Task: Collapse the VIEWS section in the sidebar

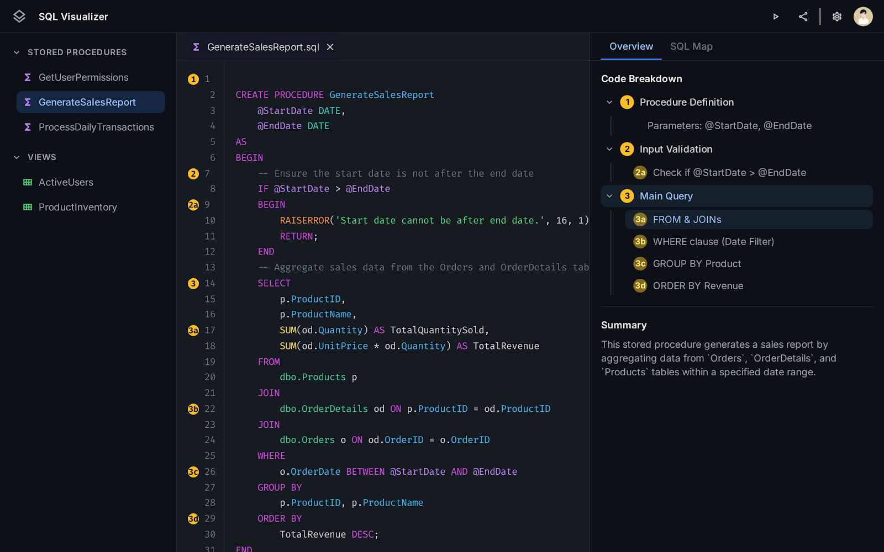Action: 15,157
